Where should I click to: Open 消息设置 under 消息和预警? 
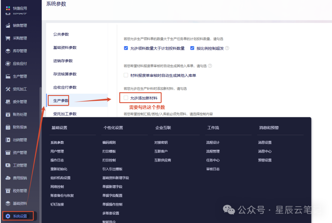click(265, 142)
